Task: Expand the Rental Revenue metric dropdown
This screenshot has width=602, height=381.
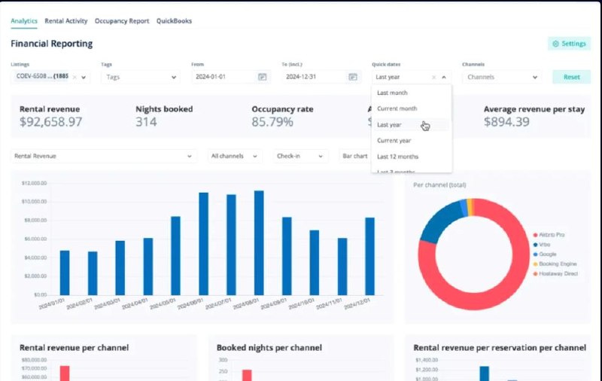Action: [104, 156]
